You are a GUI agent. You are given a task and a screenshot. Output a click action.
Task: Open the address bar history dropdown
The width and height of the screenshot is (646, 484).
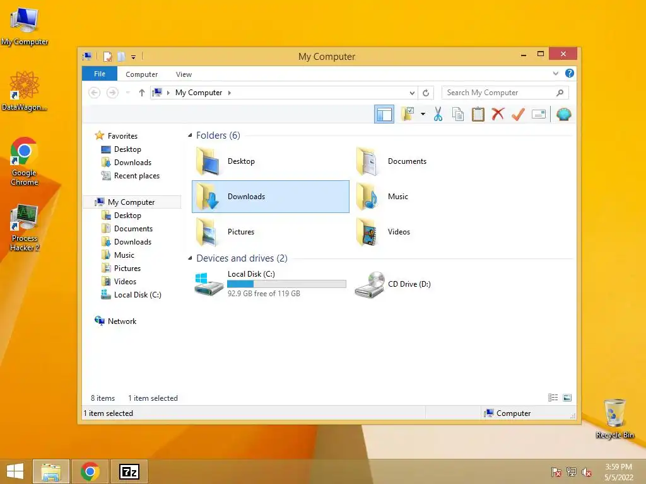click(x=412, y=93)
